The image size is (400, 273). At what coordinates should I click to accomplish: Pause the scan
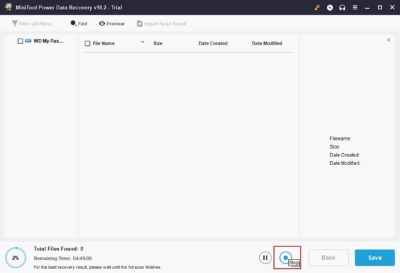pyautogui.click(x=265, y=258)
